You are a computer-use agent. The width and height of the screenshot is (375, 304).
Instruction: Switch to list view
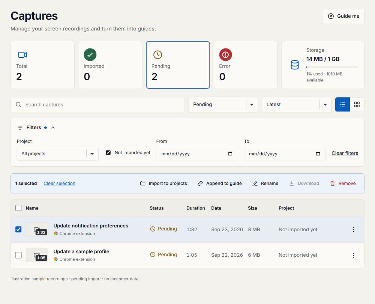click(342, 105)
